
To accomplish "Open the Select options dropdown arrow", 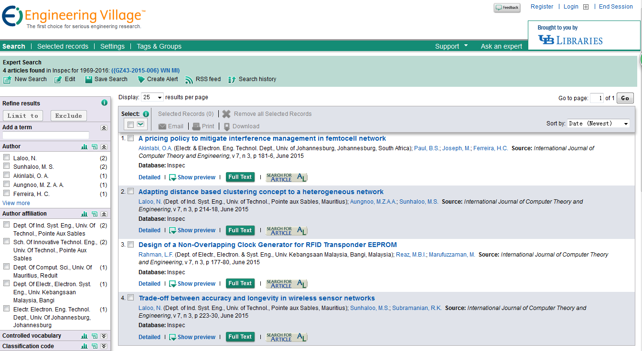I will click(x=140, y=124).
